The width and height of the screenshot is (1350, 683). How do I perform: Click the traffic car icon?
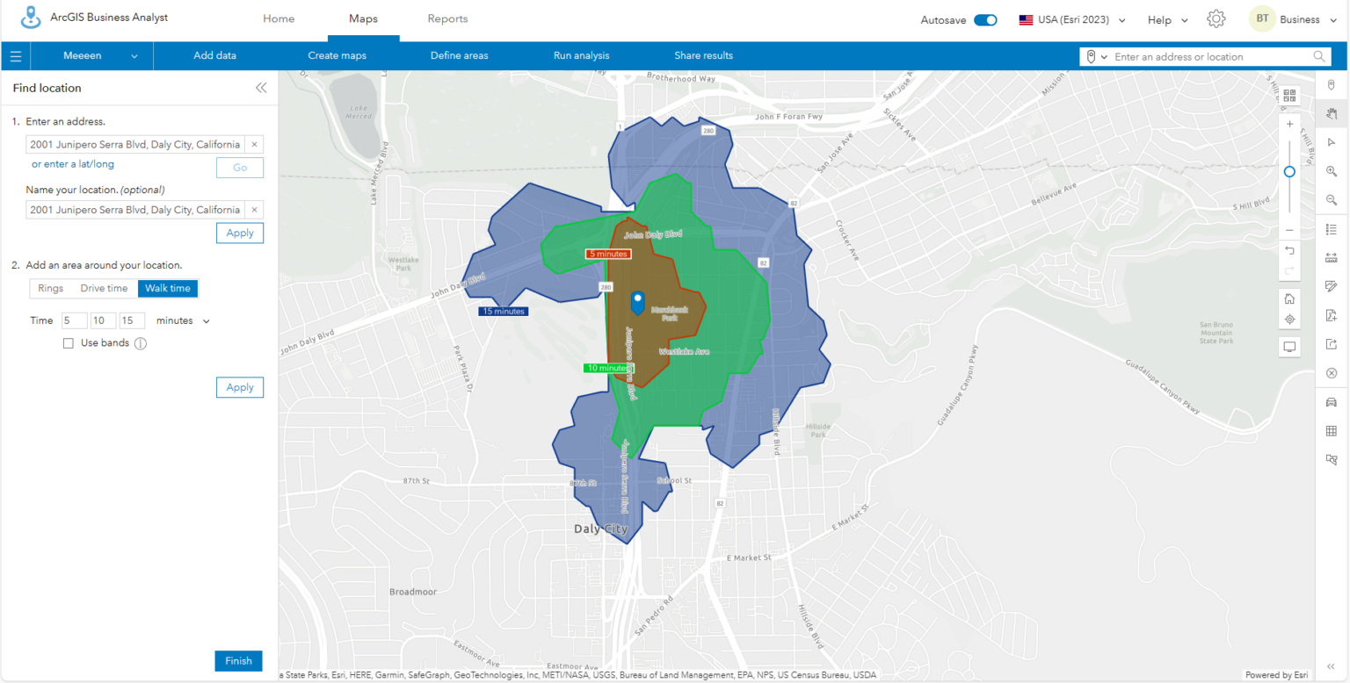pos(1332,402)
